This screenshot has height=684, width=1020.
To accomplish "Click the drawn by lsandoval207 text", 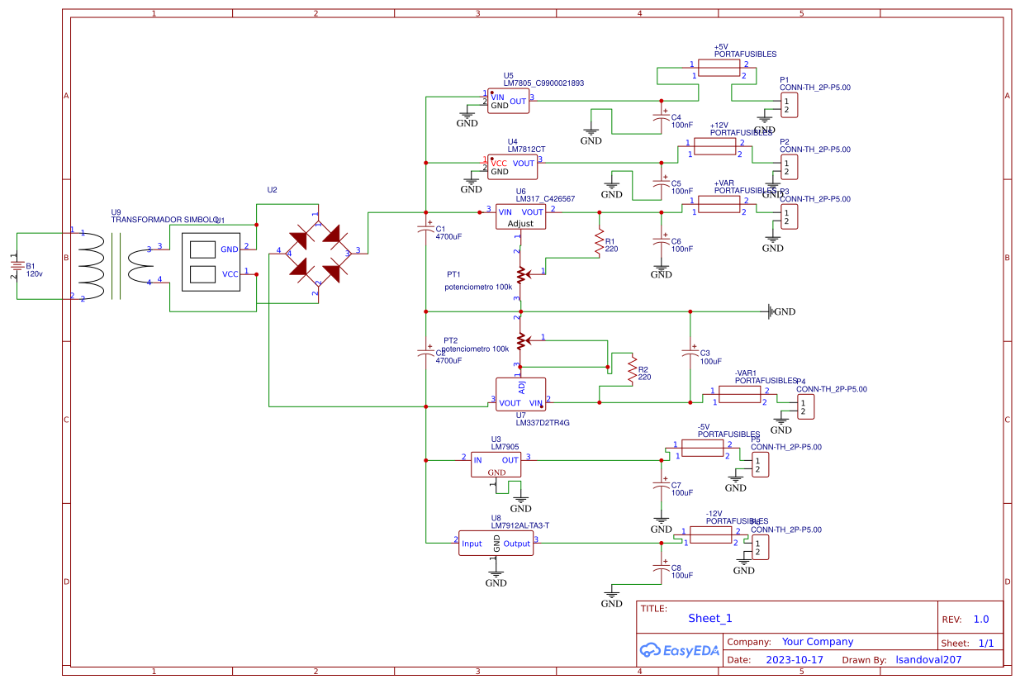I will click(929, 659).
